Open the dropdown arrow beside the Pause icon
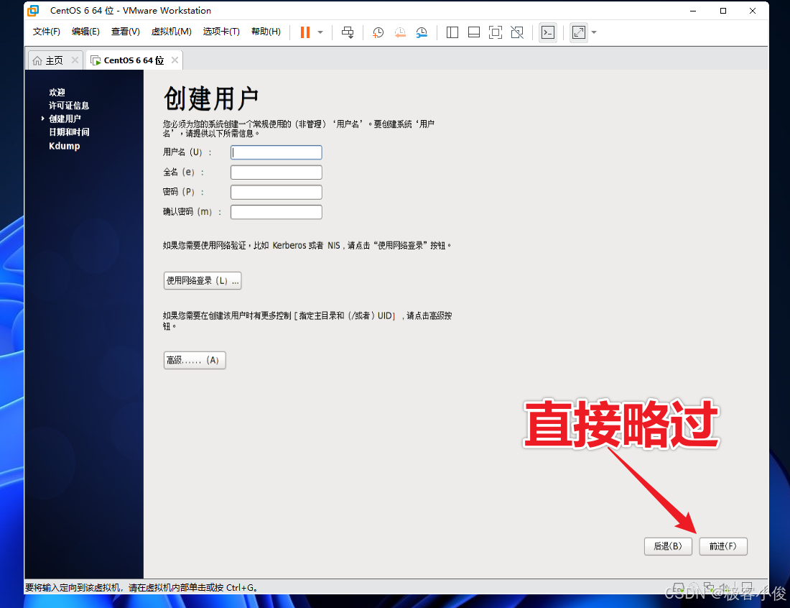The image size is (790, 608). coord(320,32)
